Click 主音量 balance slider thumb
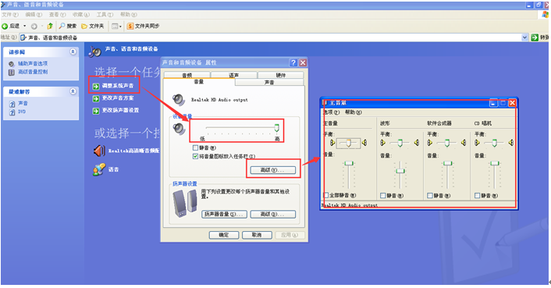551x288 pixels. [x=348, y=143]
